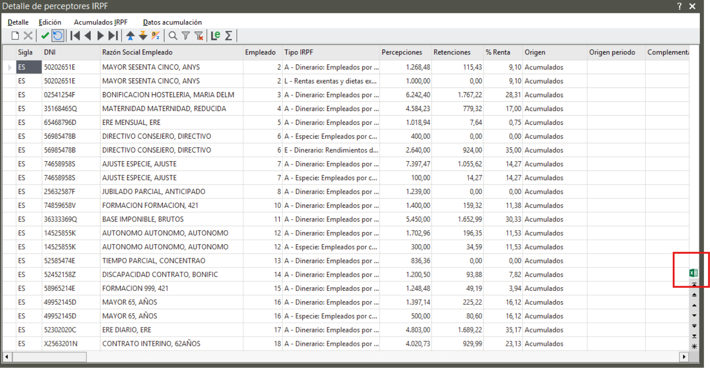Apply a filter with the funnel icon
Viewport: 710px width, 368px height.
tap(186, 35)
